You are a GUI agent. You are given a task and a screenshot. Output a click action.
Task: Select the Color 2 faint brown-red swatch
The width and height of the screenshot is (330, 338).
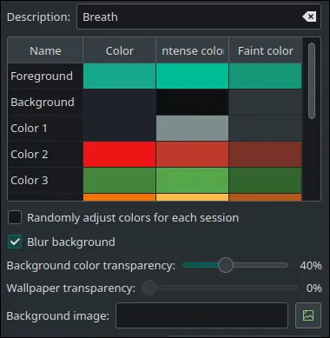point(265,155)
